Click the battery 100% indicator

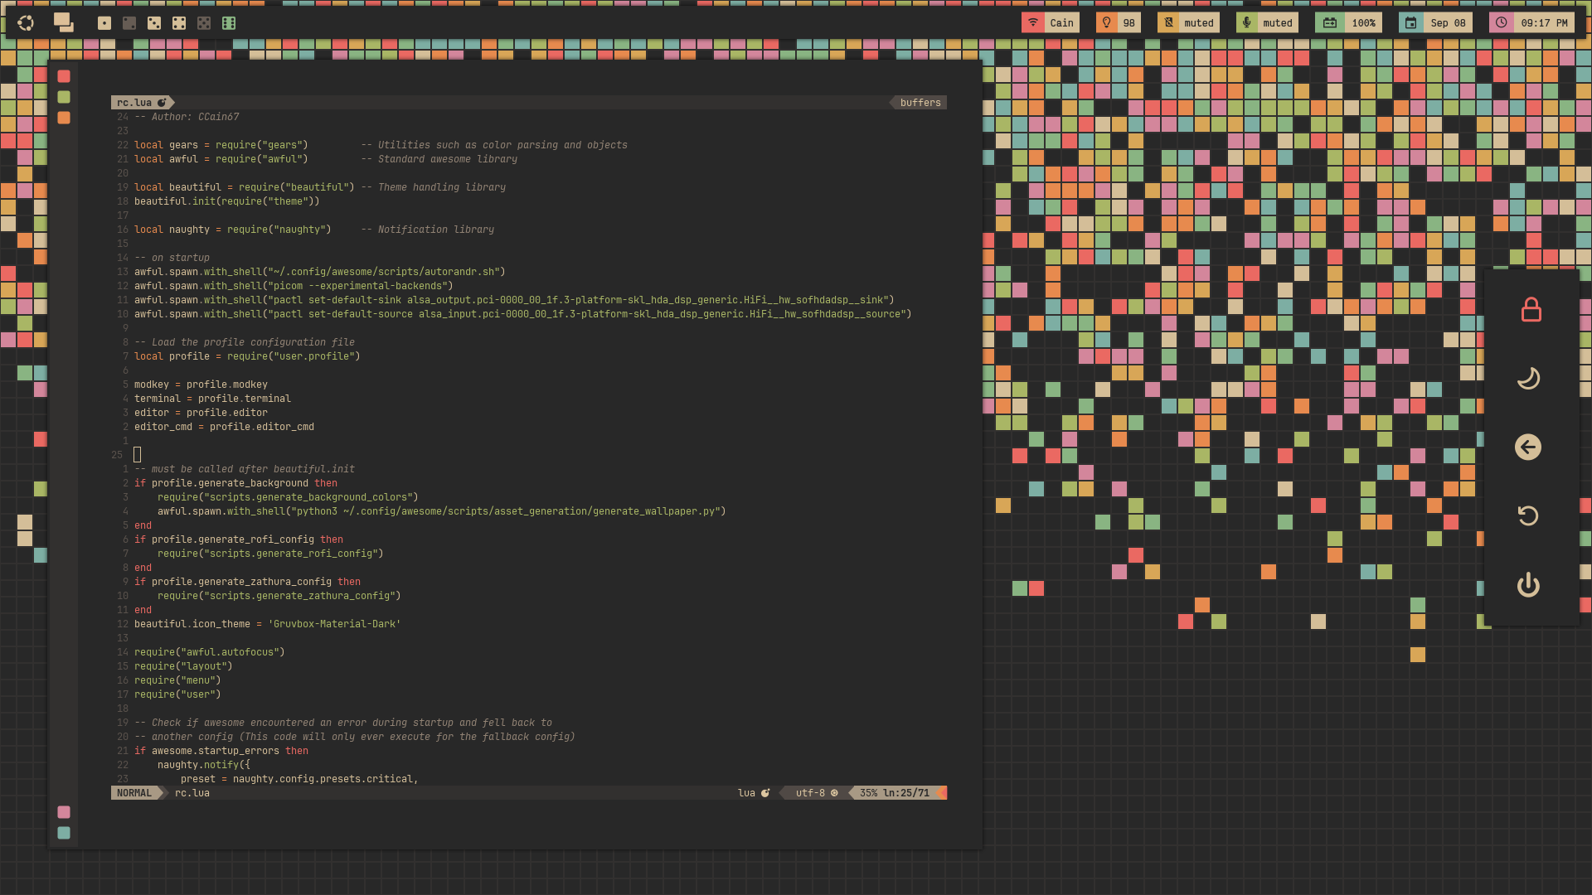[1349, 23]
